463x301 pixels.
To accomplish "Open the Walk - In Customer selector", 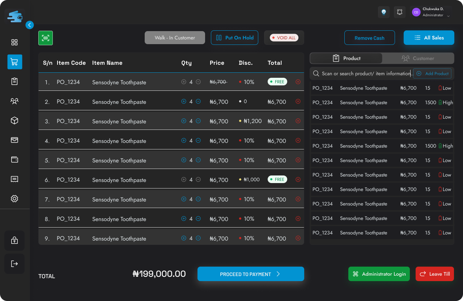I will tap(175, 38).
